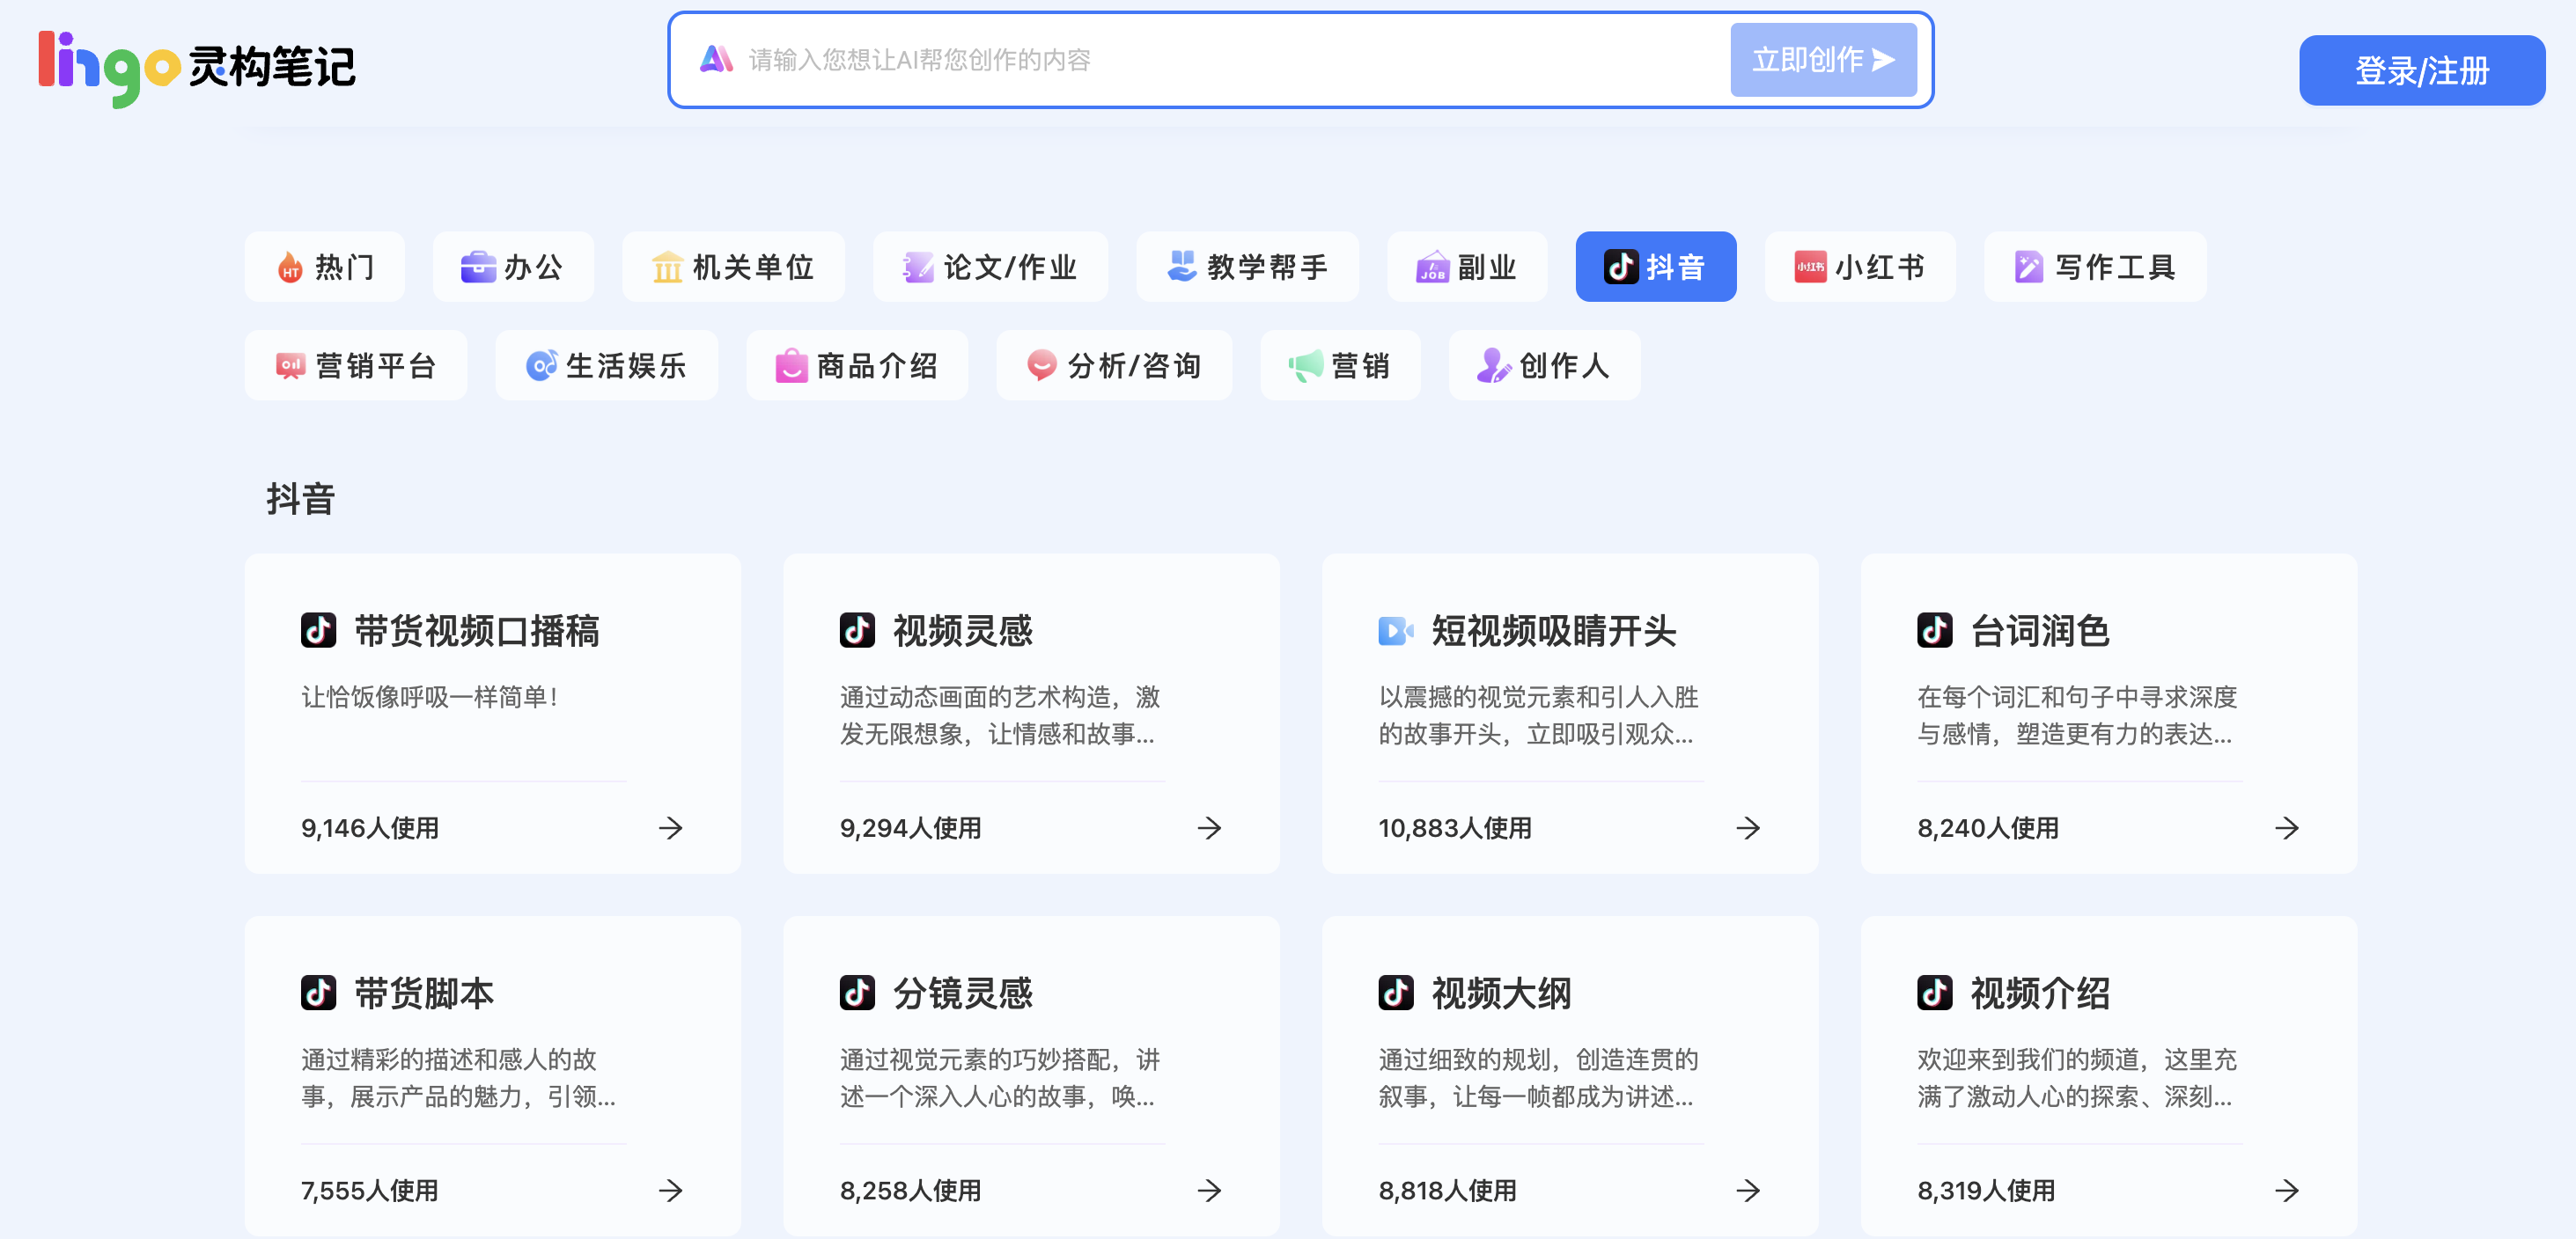Click TikTok icon on 带货视频口播稿 card
Viewport: 2576px width, 1239px height.
pos(318,630)
